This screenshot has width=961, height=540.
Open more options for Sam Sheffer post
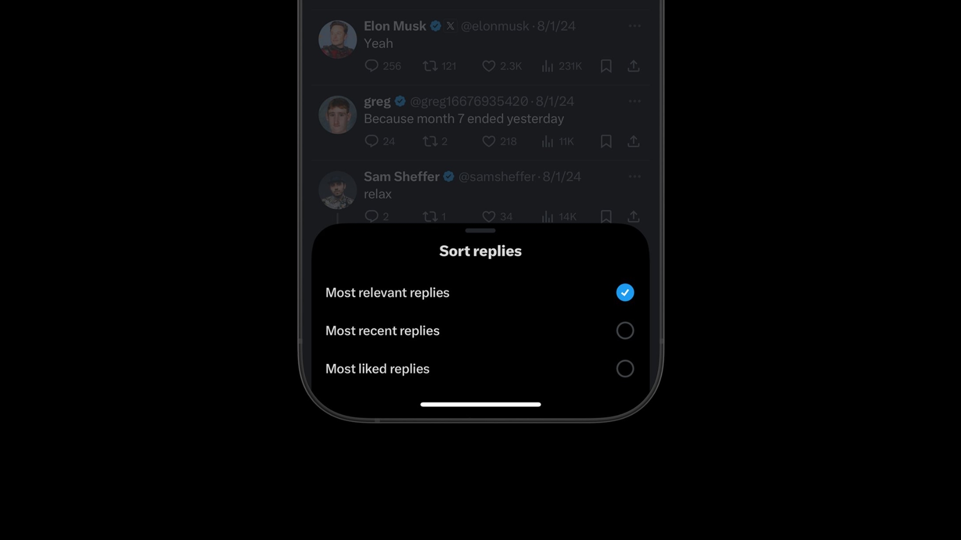(634, 176)
